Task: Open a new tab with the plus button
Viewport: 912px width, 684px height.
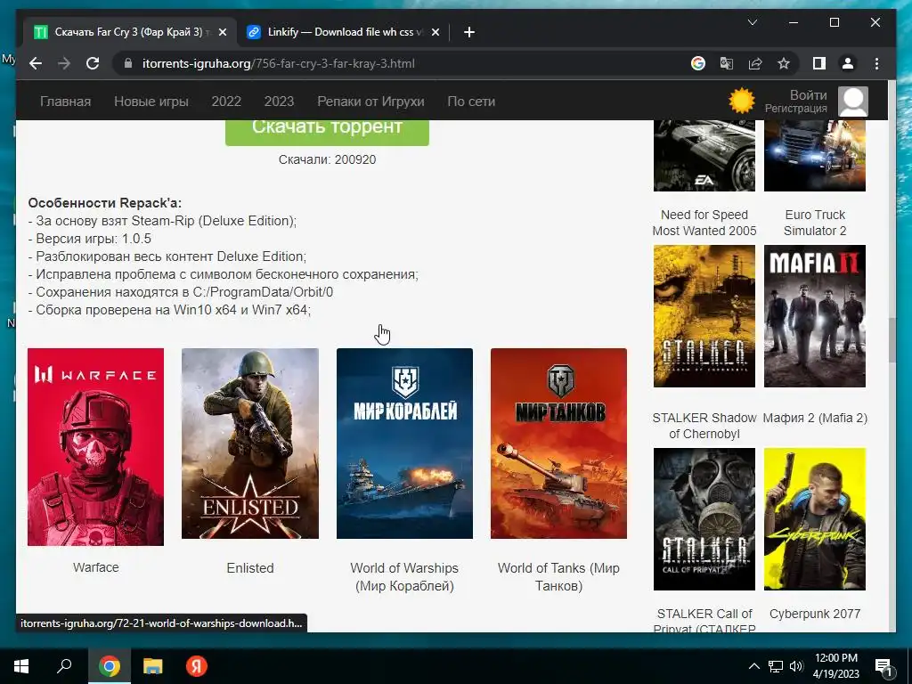Action: [469, 32]
